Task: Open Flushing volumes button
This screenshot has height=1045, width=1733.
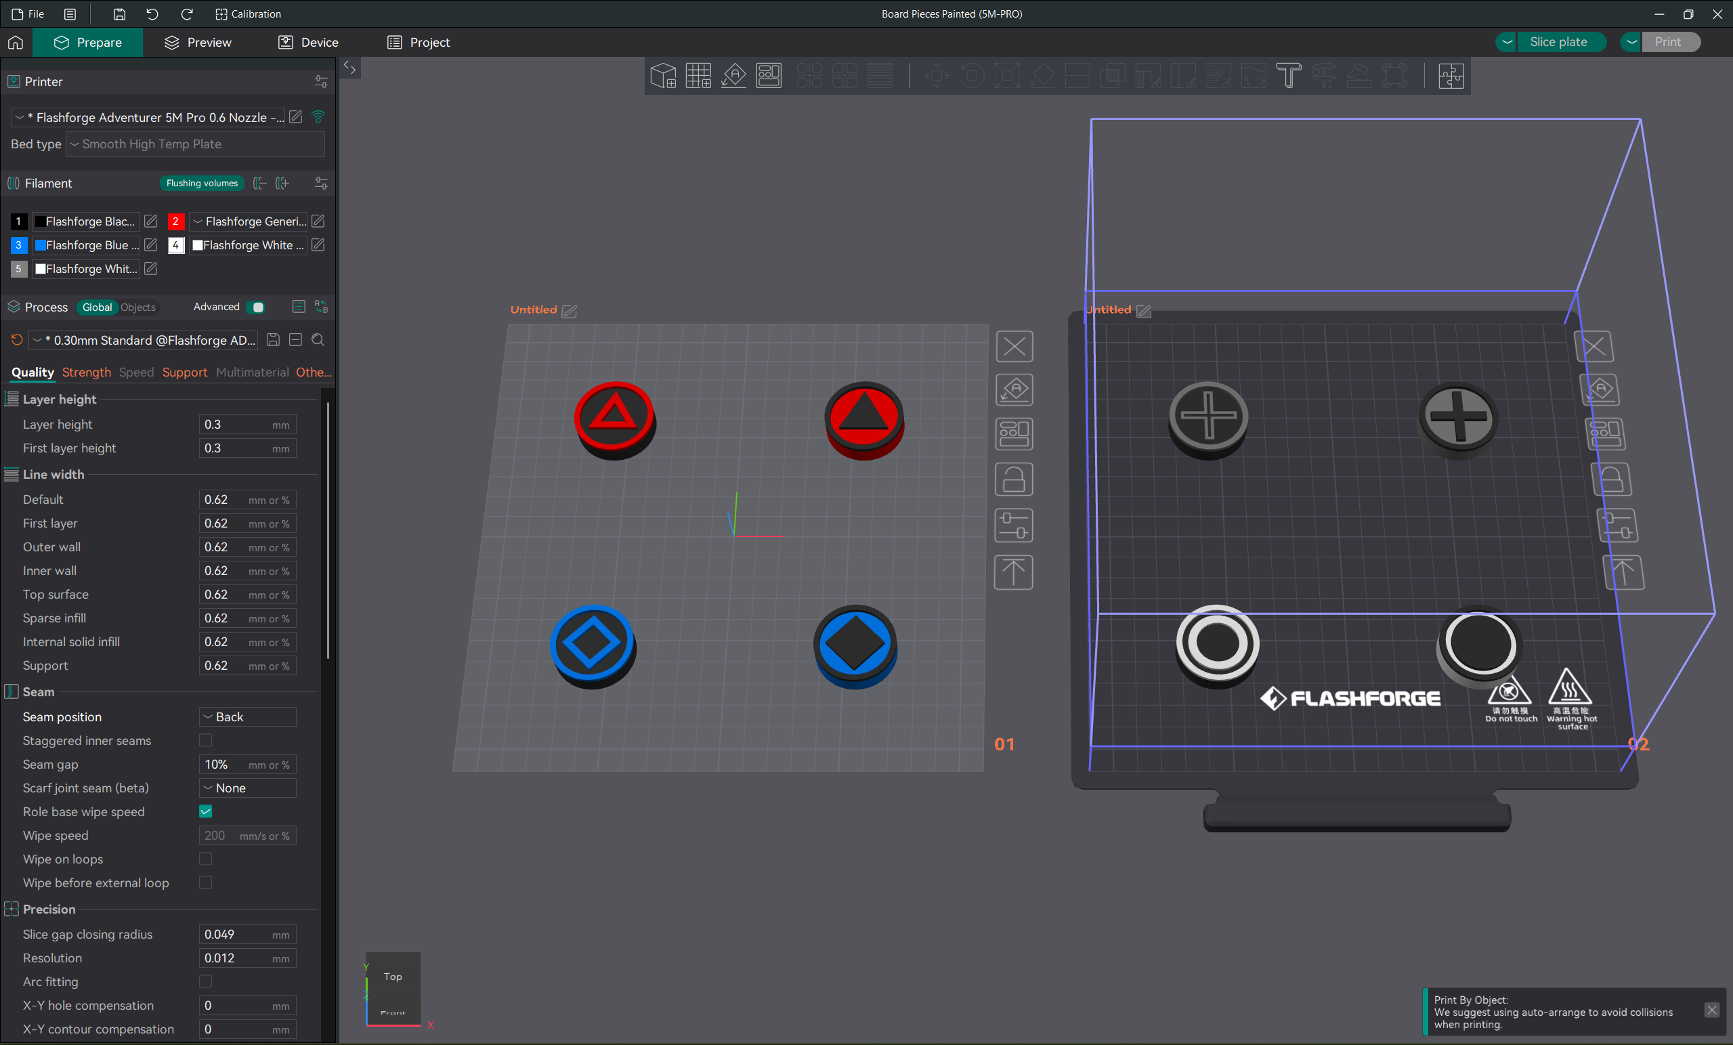Action: [202, 184]
